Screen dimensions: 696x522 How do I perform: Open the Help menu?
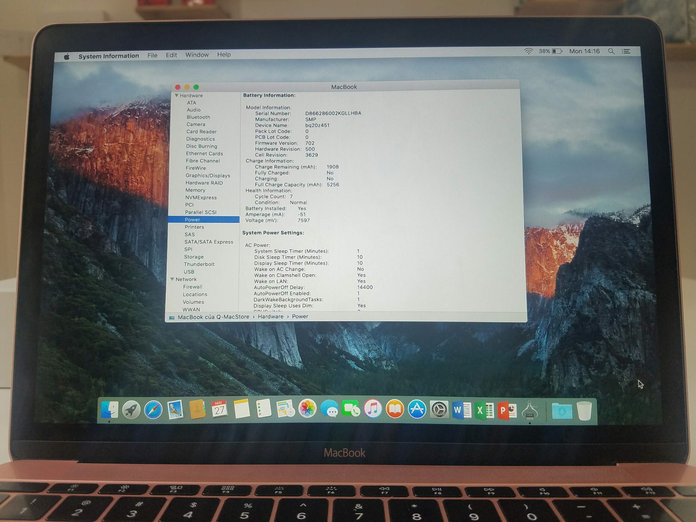(224, 54)
